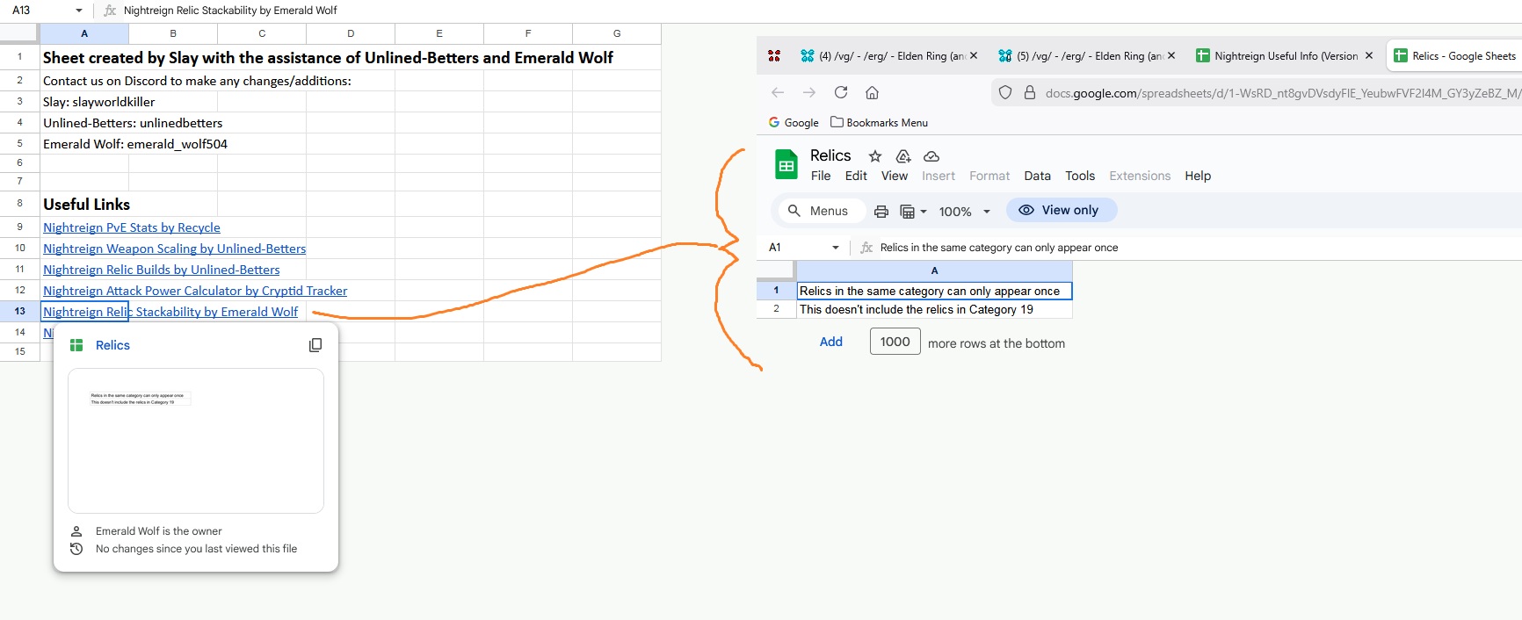Open Relics title in preview card
The image size is (1522, 620).
(x=112, y=345)
